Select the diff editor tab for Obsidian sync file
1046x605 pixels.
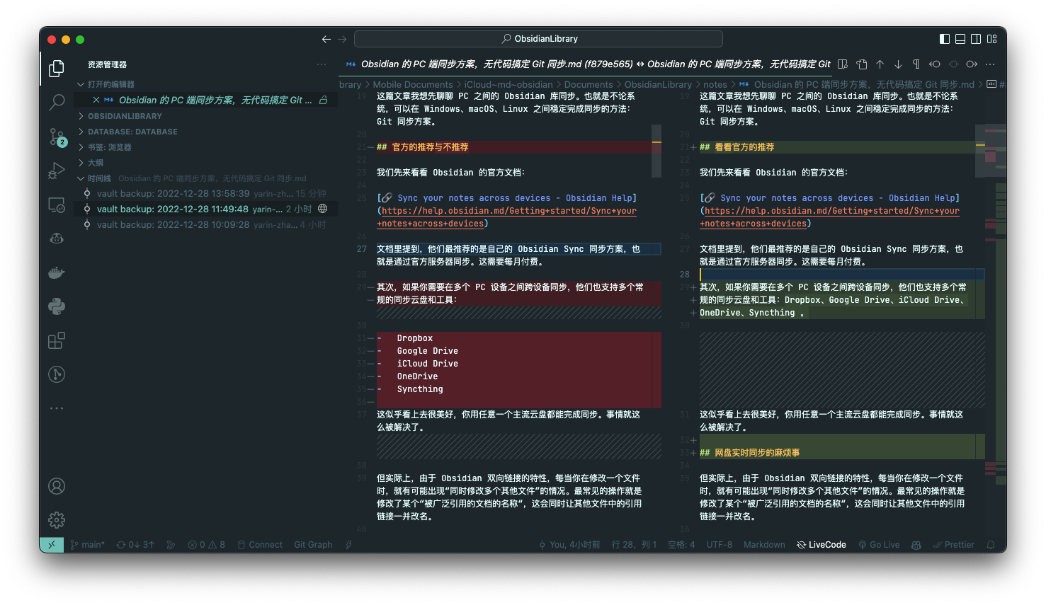[587, 64]
